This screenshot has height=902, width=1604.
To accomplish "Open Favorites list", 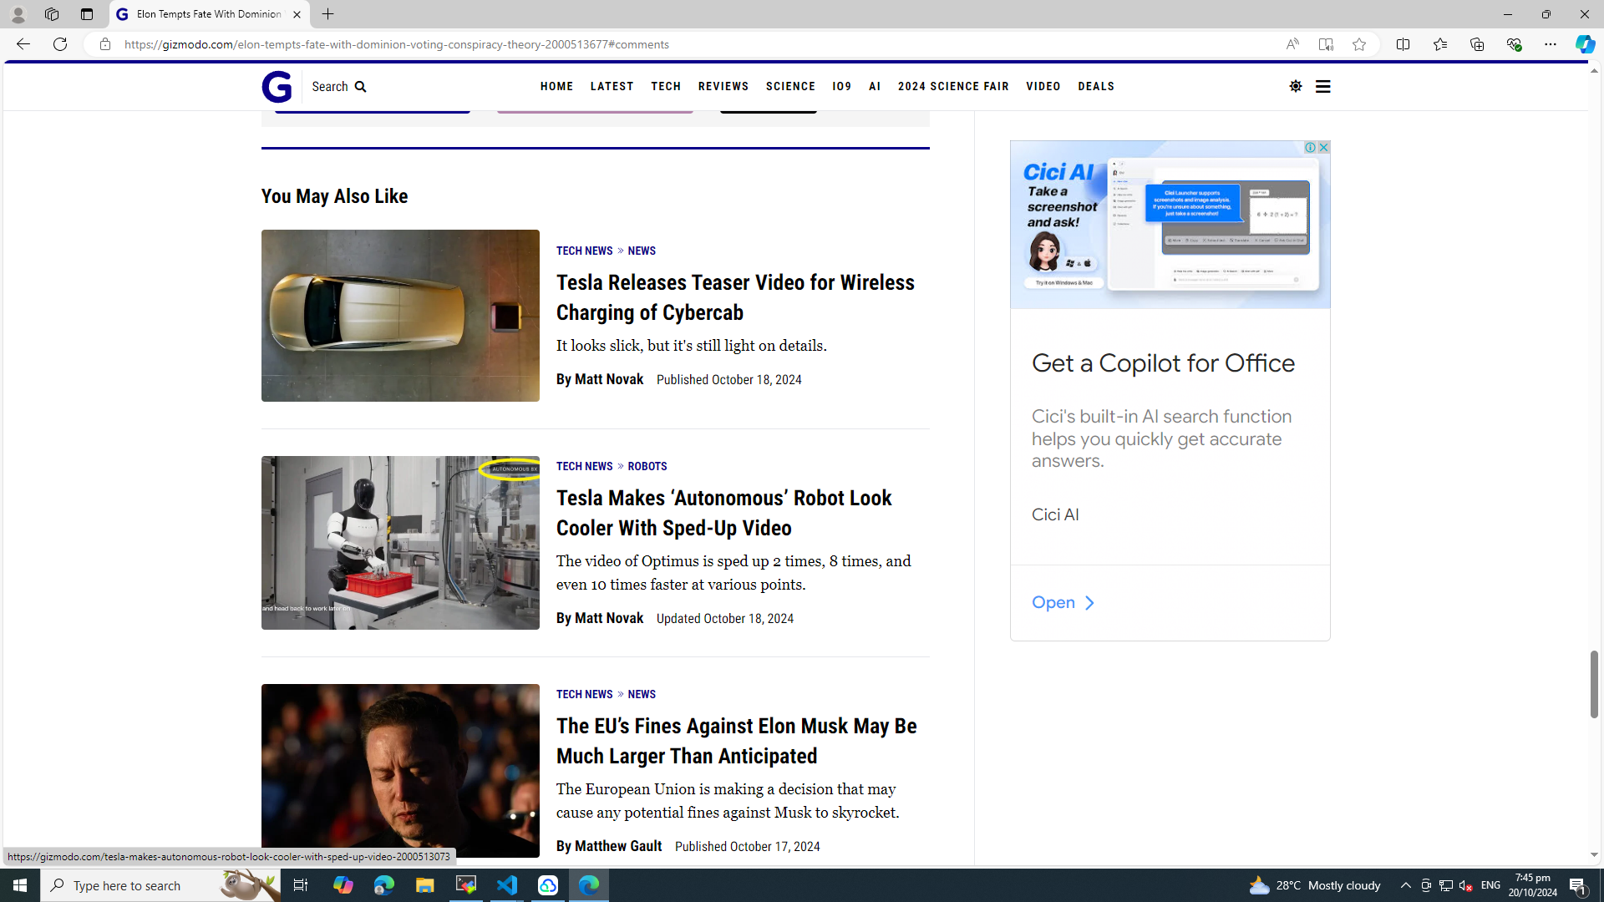I will click(x=1439, y=44).
